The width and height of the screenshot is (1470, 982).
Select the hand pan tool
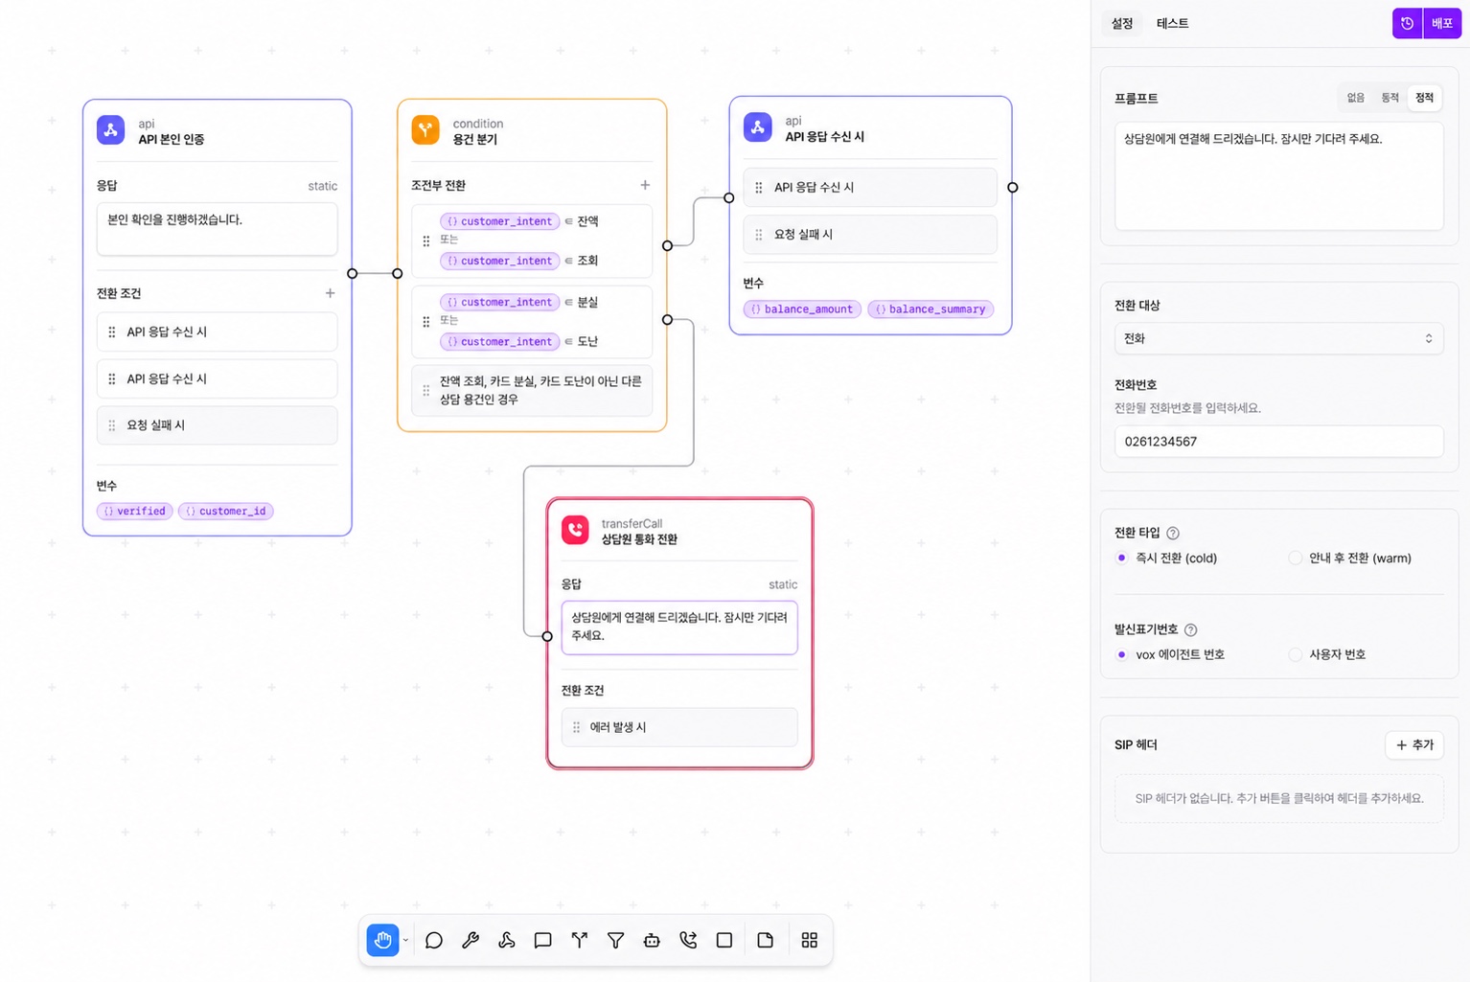click(382, 940)
